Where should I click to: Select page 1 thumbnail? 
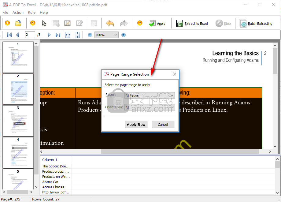[x=18, y=57]
